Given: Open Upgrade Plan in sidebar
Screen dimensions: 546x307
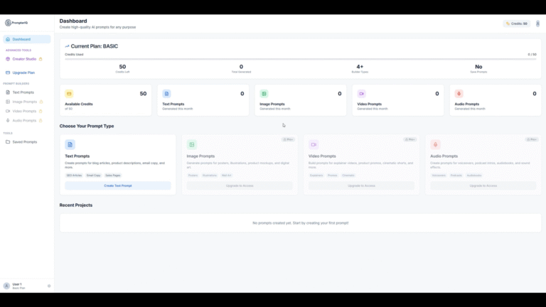Looking at the screenshot, I should tap(23, 72).
